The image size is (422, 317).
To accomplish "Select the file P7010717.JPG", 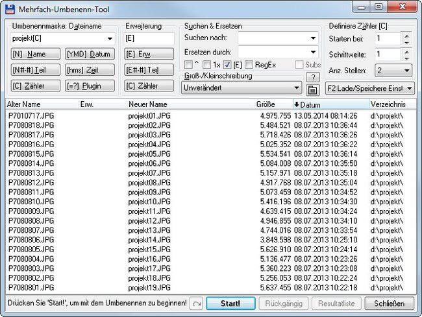I will point(31,116).
